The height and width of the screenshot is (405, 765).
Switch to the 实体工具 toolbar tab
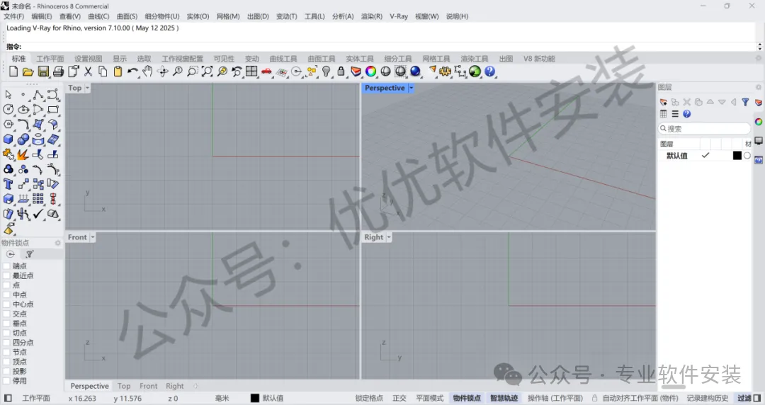[x=360, y=59]
